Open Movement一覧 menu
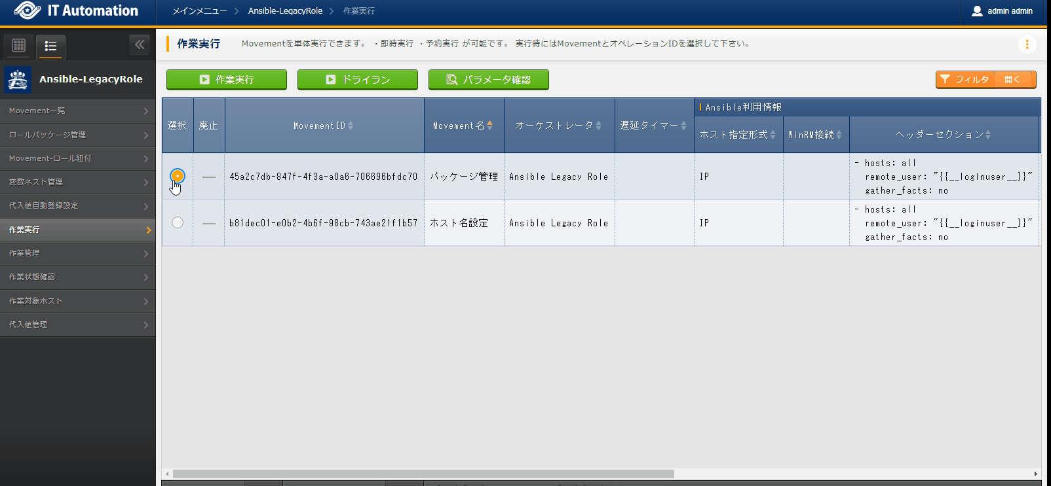1051x486 pixels. pos(77,111)
